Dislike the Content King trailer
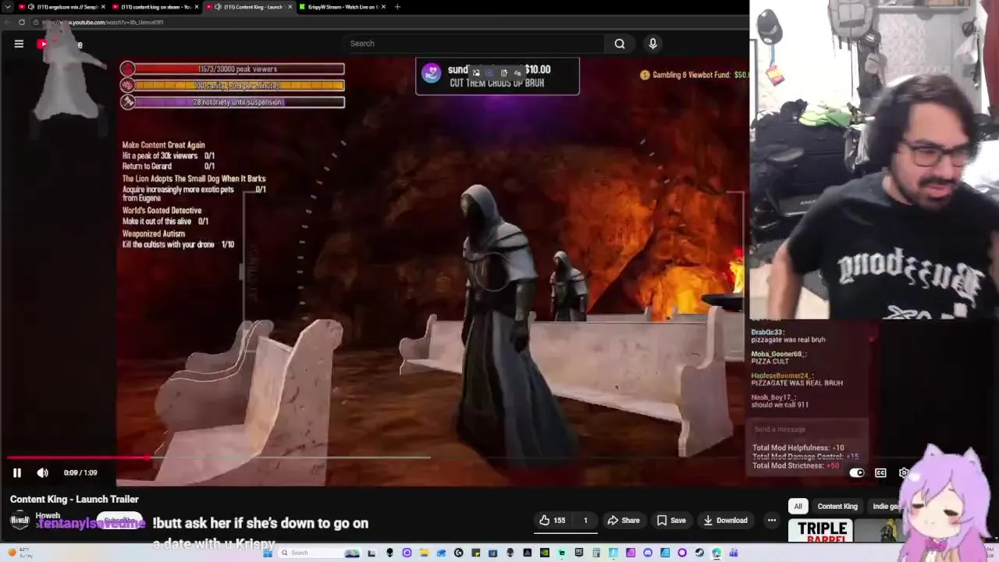The width and height of the screenshot is (999, 562). tap(585, 520)
